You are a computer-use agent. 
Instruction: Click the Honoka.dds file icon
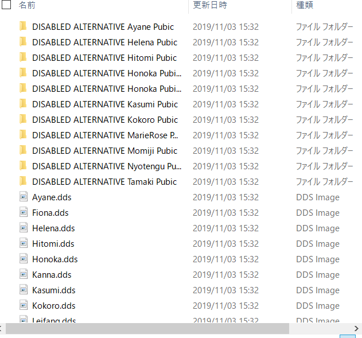click(24, 259)
